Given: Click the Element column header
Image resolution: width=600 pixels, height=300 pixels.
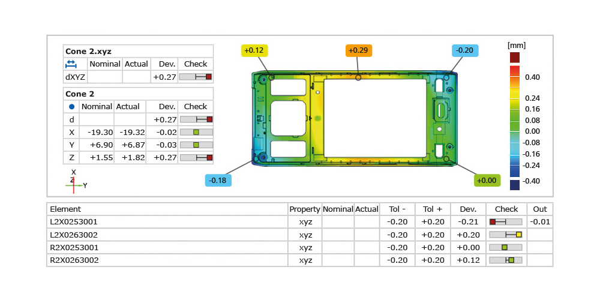Looking at the screenshot, I should point(65,209).
